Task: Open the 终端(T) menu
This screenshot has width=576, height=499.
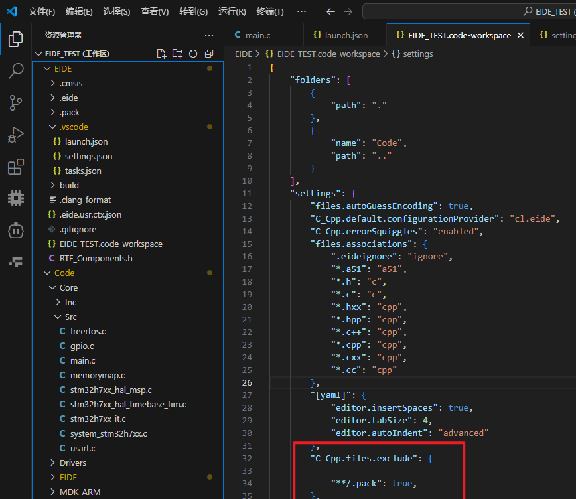Action: pyautogui.click(x=269, y=11)
